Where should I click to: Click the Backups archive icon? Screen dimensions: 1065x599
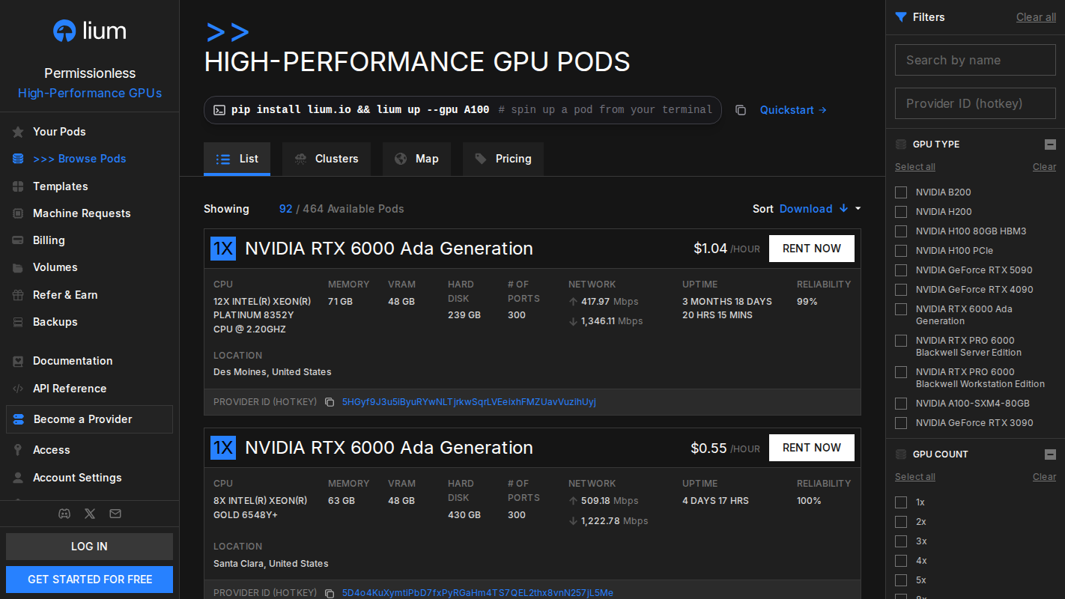point(18,322)
